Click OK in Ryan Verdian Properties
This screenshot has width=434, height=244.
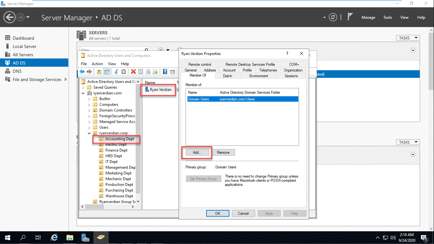click(218, 213)
